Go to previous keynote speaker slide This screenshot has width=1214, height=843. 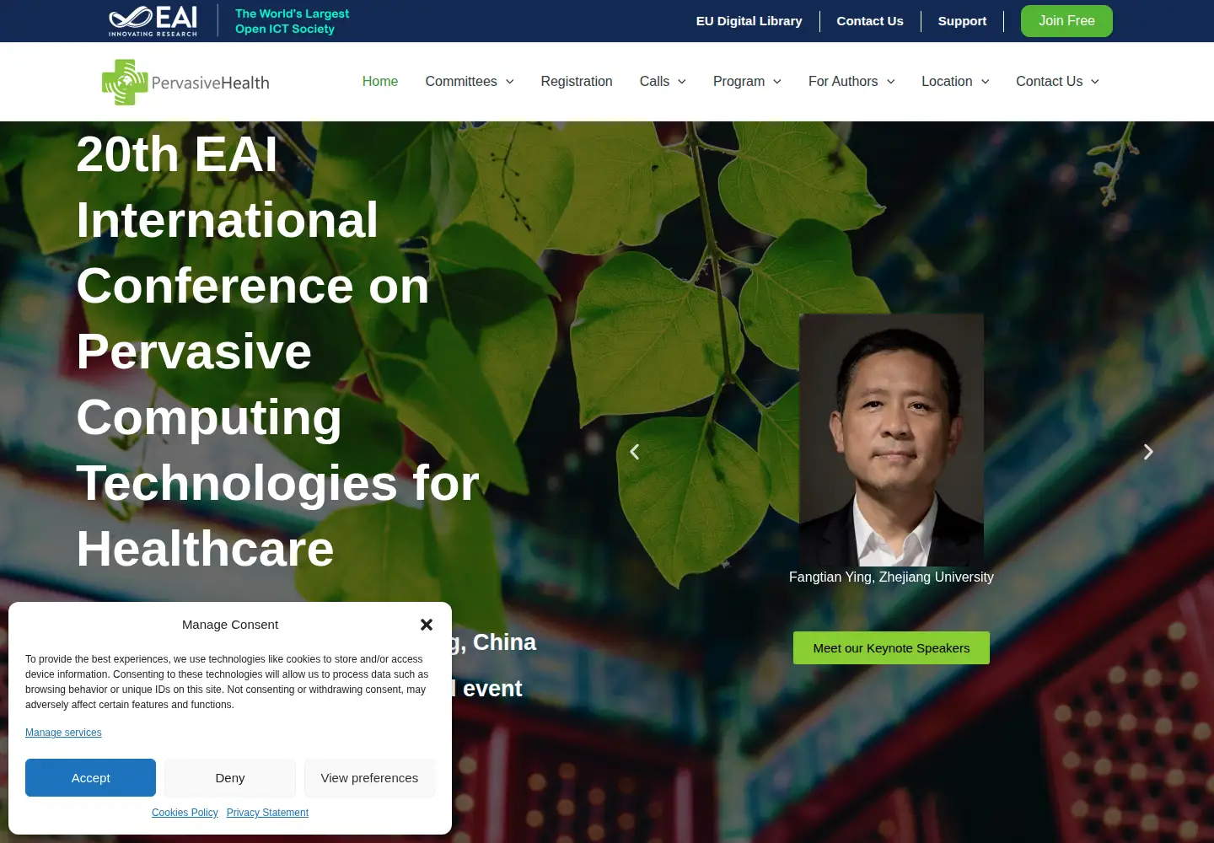pyautogui.click(x=635, y=452)
